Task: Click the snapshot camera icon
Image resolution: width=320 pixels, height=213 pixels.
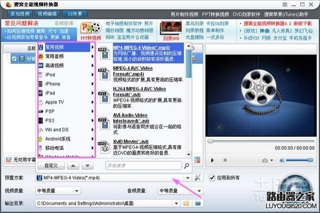Action: (x=265, y=160)
